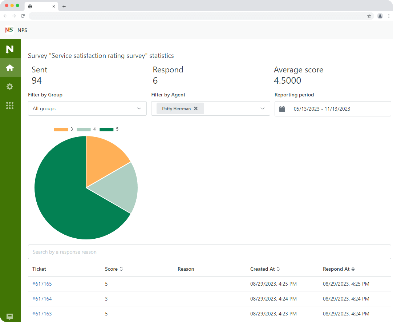Open ticket #617163
393x322 pixels.
click(x=42, y=314)
